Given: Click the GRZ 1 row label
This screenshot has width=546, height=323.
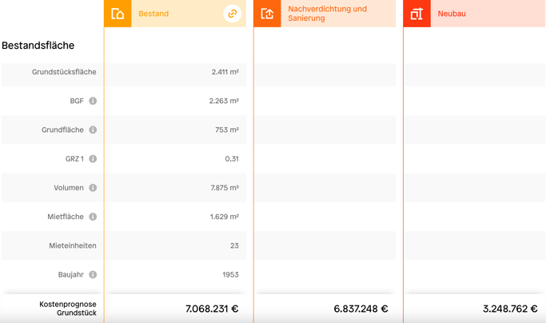Looking at the screenshot, I should (x=74, y=158).
